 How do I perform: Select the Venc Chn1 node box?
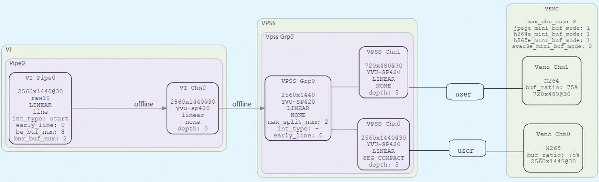551,81
